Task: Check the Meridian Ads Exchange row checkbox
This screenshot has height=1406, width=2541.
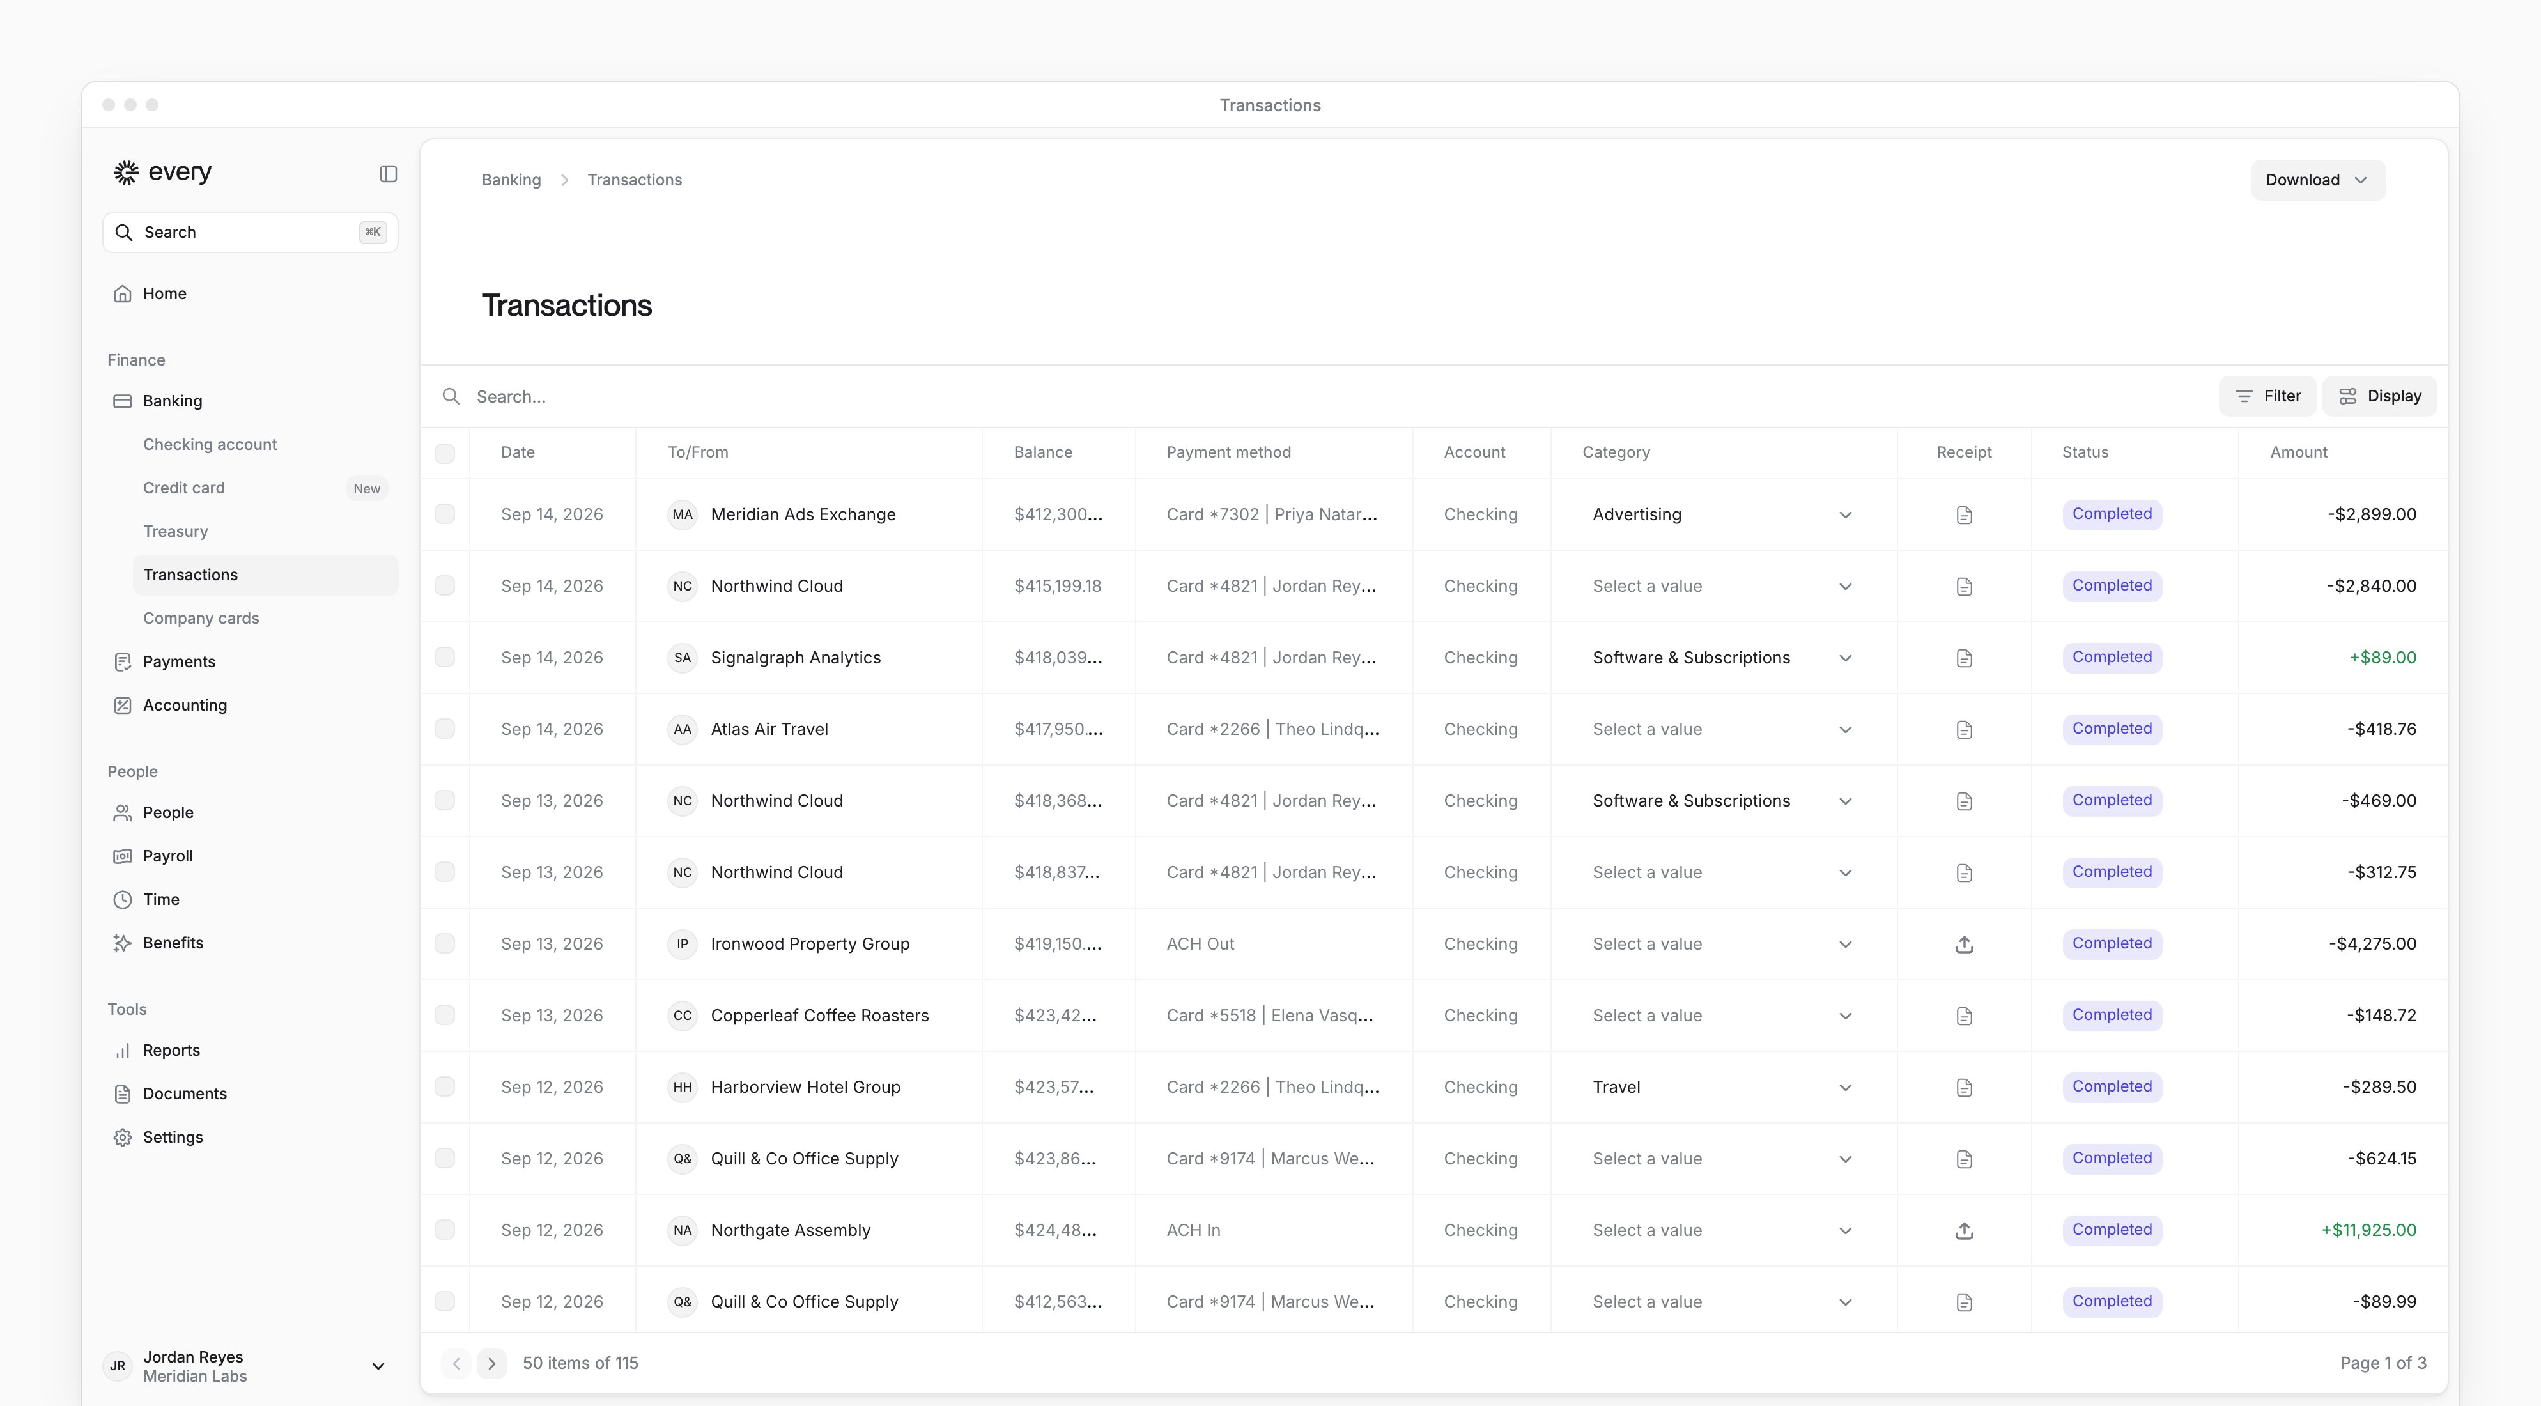Action: click(445, 514)
